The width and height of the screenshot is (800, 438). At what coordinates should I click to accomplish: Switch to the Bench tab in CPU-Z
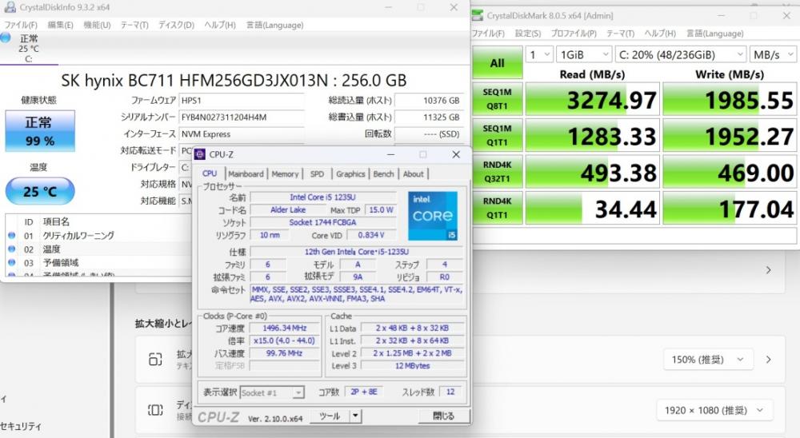click(x=383, y=174)
